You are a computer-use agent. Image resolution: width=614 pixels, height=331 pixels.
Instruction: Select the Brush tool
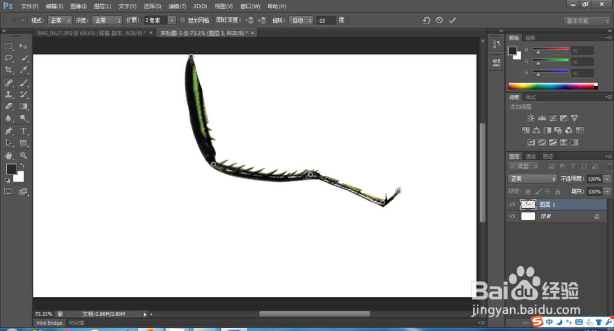[23, 83]
